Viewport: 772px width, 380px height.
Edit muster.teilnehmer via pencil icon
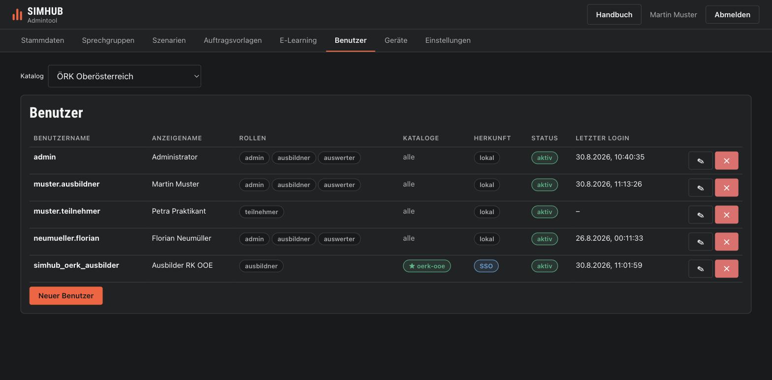click(x=700, y=215)
